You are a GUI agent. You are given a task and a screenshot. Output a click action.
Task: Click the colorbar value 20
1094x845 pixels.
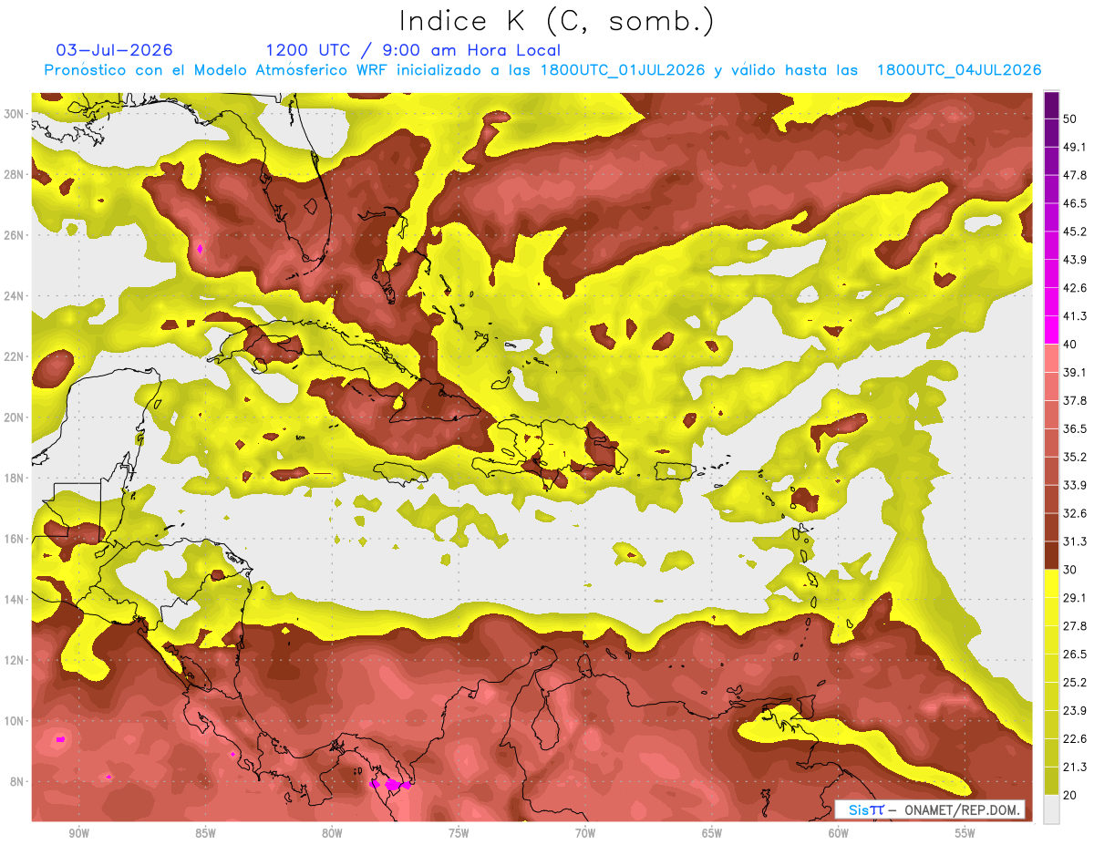[x=1069, y=795]
